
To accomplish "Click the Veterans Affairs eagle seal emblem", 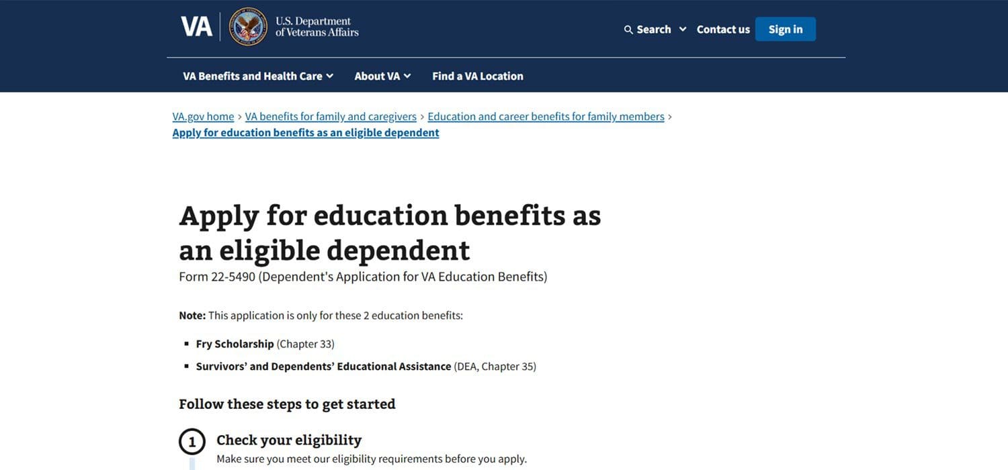I will click(248, 27).
